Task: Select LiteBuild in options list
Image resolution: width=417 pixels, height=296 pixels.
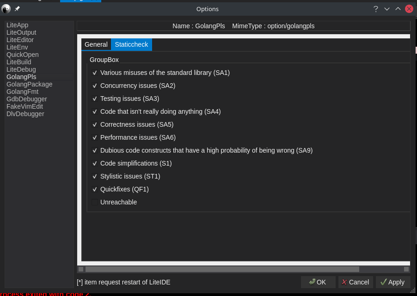Action: [39, 62]
